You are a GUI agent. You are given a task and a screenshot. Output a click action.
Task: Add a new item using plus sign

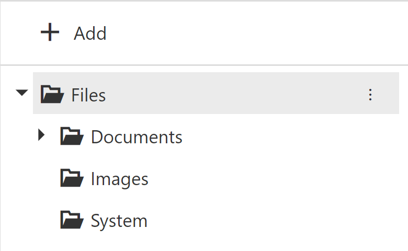pyautogui.click(x=50, y=32)
